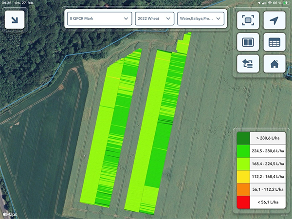Viewport: 292px width, 219px height.
Task: Tap the layer list swap icon
Action: 248,64
